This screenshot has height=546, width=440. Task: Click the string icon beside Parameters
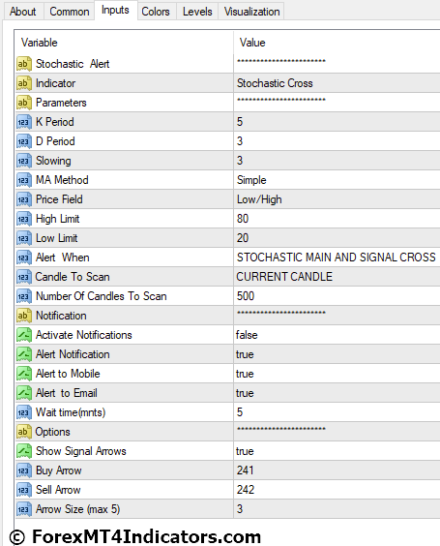[24, 103]
